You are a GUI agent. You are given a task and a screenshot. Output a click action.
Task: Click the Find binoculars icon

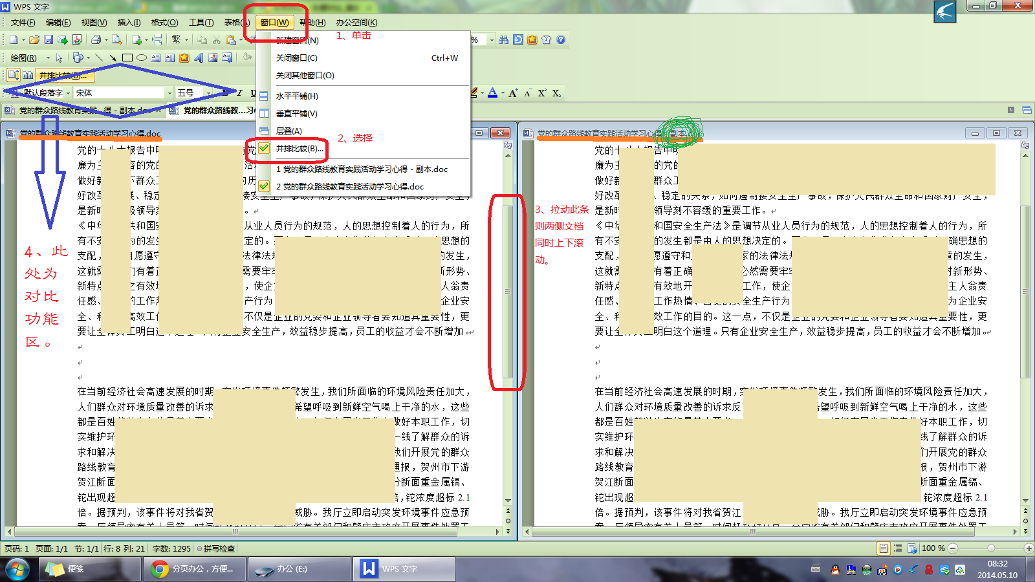pyautogui.click(x=504, y=40)
